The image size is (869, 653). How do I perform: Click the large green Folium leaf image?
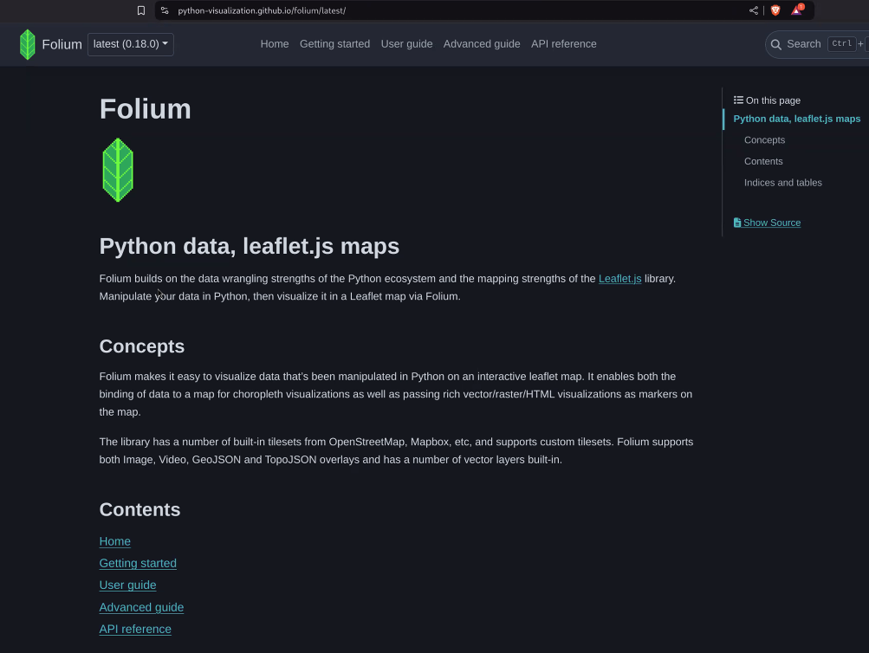118,170
